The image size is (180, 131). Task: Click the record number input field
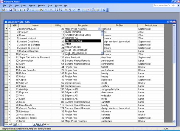pos(26,124)
